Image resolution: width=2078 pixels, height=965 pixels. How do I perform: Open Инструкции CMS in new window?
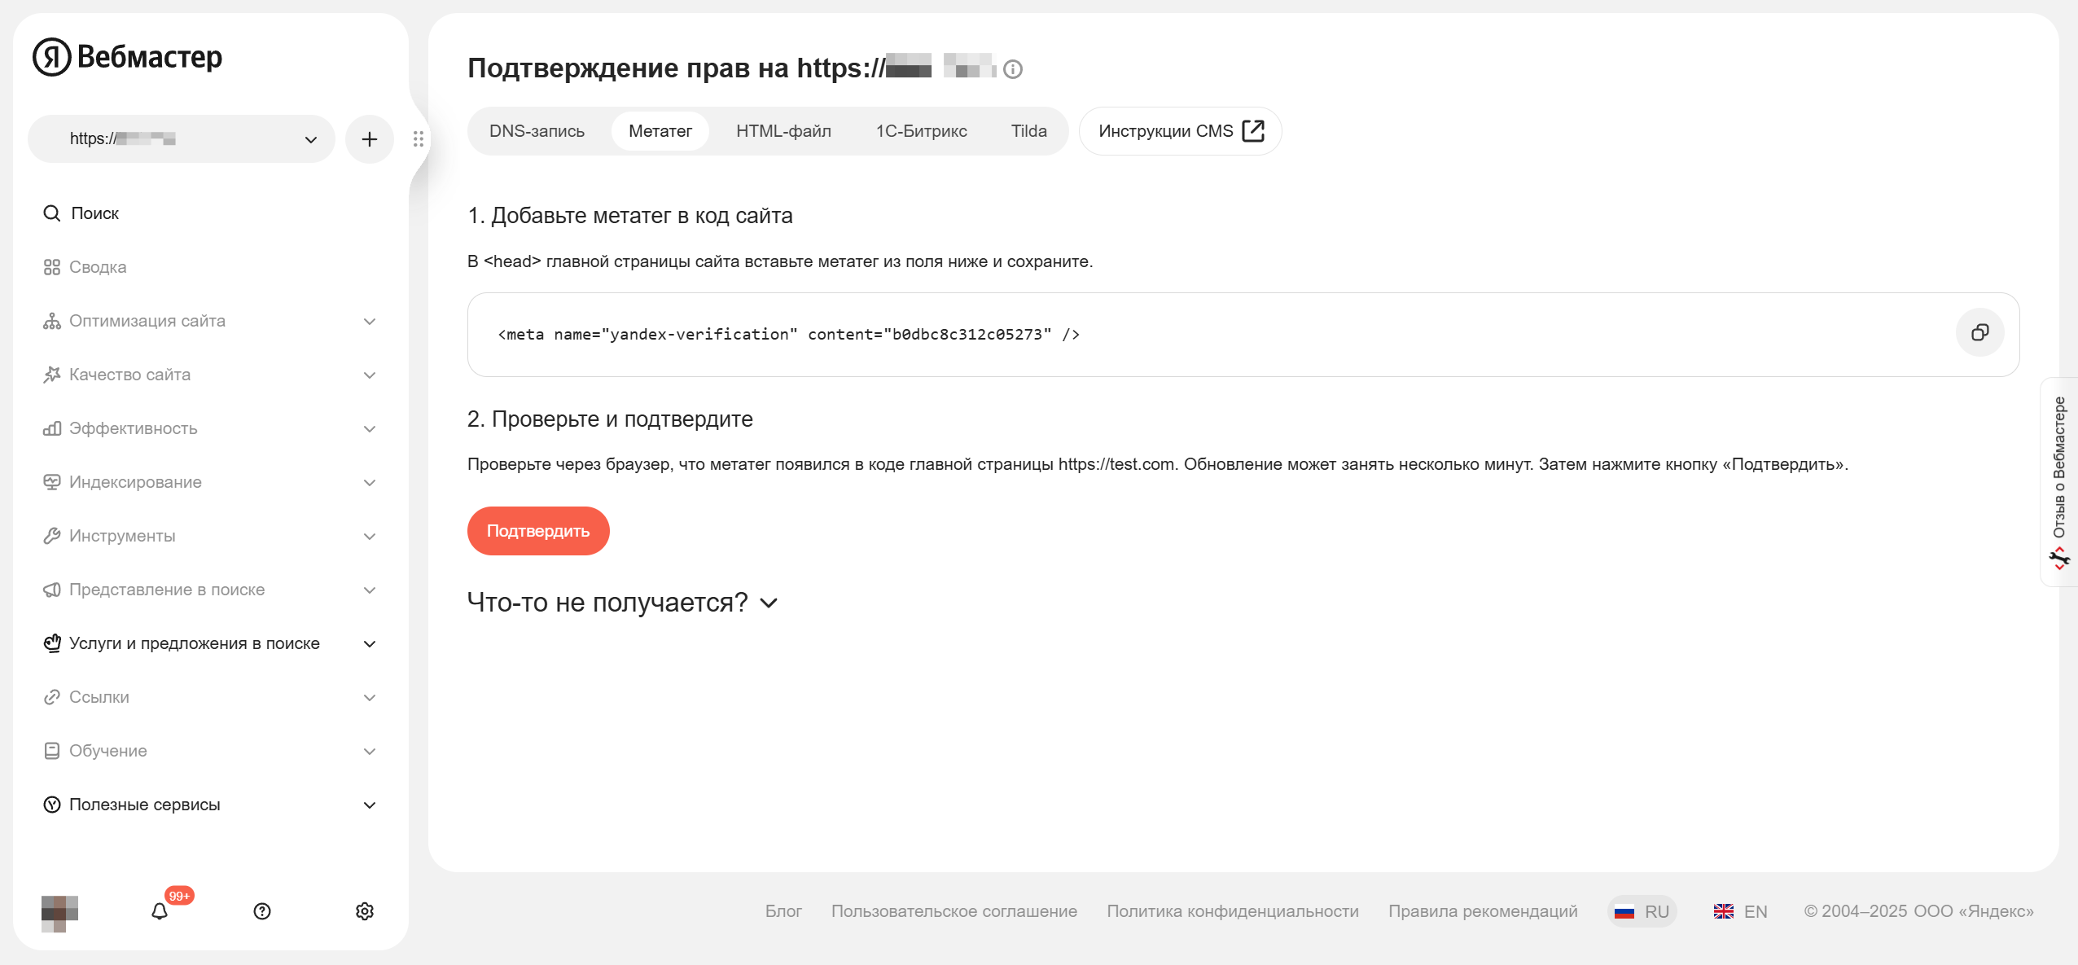1178,130
